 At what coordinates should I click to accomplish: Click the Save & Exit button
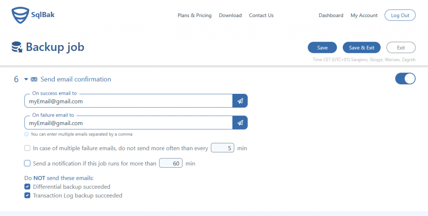coord(362,48)
